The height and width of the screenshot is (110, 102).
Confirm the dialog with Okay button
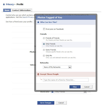(x=75, y=87)
